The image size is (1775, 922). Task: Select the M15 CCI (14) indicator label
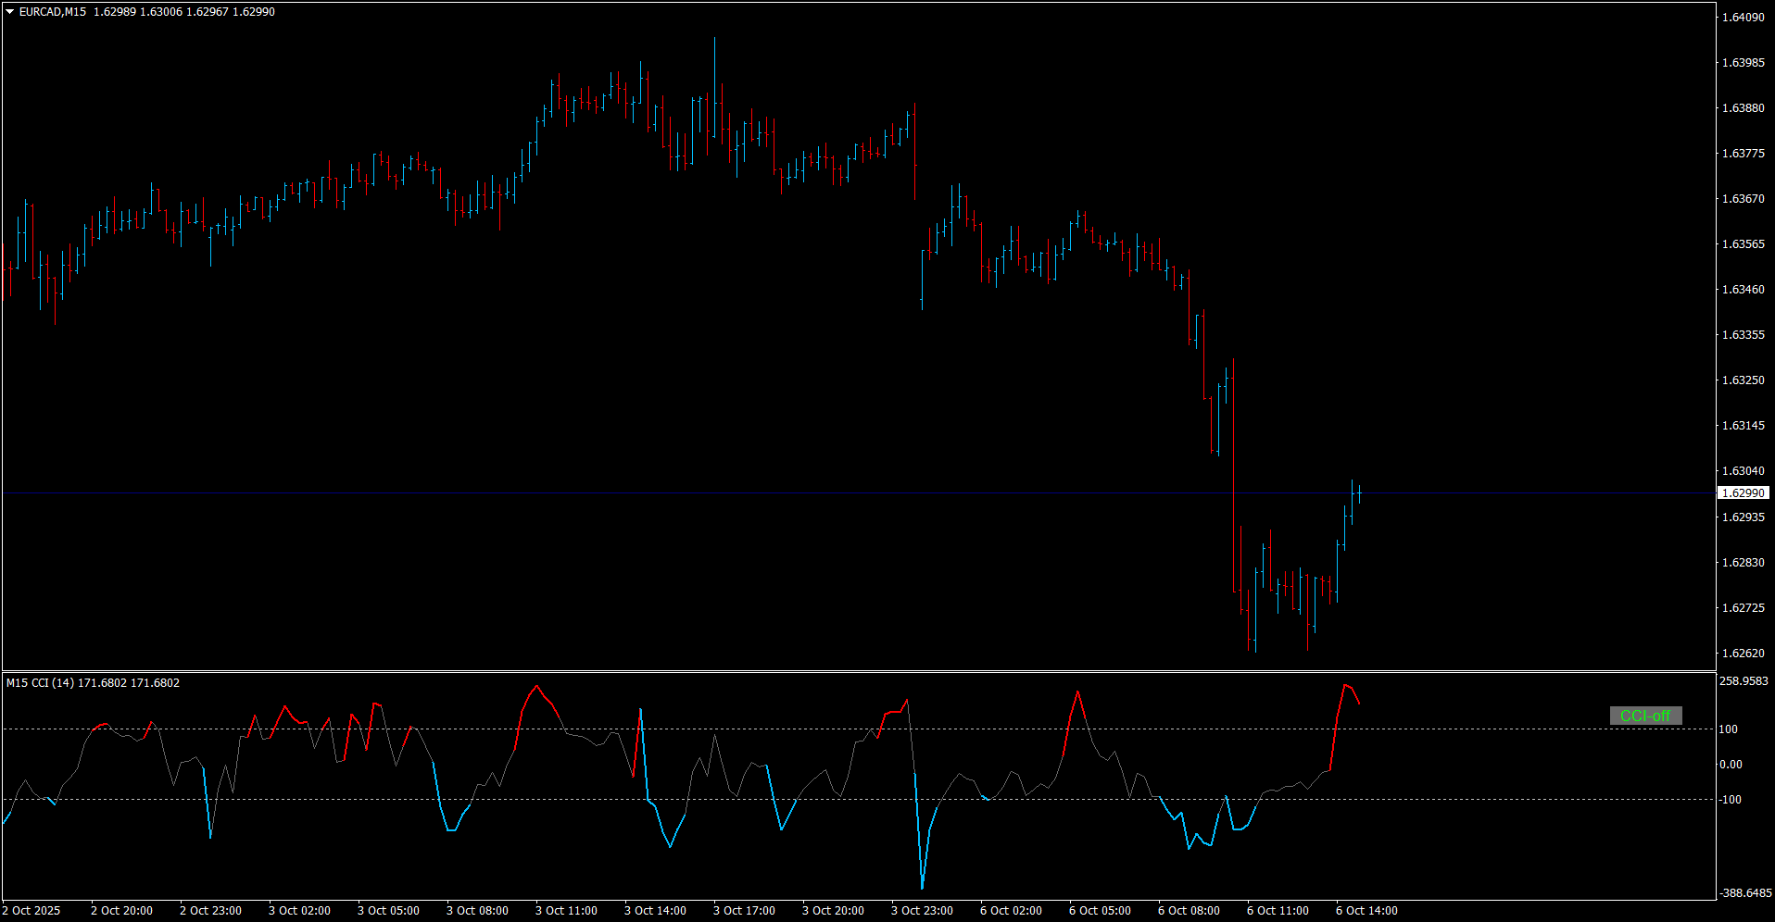(41, 683)
